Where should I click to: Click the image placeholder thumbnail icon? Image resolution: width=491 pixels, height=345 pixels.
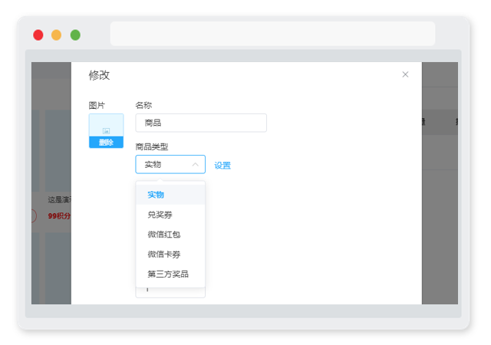pos(106,131)
